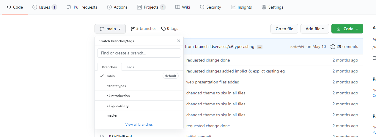Open repository Settings tab
The width and height of the screenshot is (376, 137).
pos(272,7)
